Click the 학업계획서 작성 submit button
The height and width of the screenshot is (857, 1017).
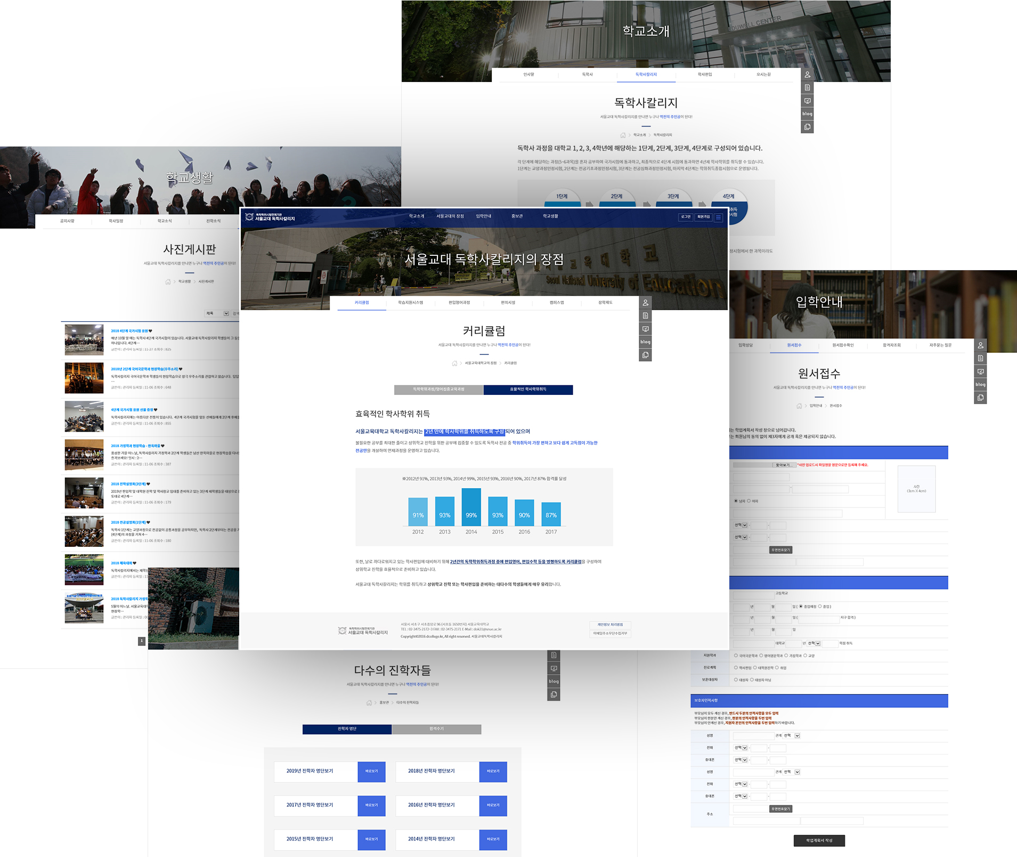coord(819,840)
